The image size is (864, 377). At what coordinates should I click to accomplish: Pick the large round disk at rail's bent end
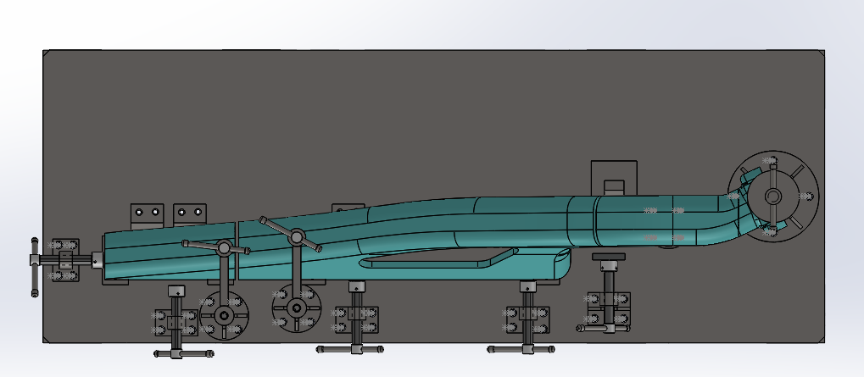[773, 196]
